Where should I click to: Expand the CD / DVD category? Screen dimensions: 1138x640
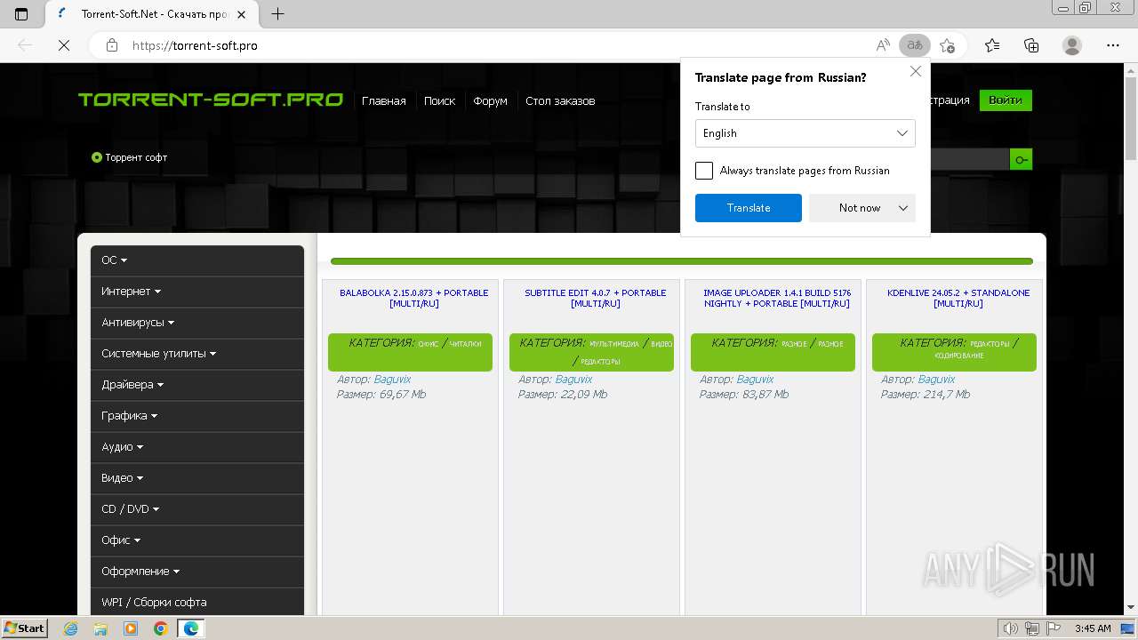197,509
